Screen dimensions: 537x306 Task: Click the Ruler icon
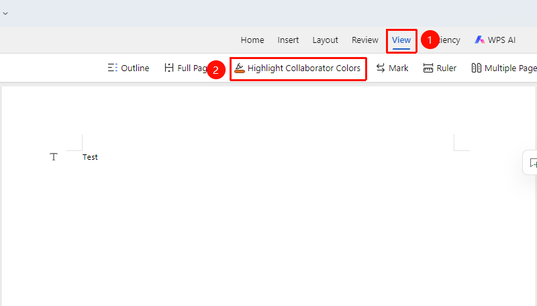[428, 68]
